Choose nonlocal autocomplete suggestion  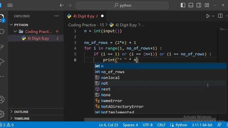[160, 78]
